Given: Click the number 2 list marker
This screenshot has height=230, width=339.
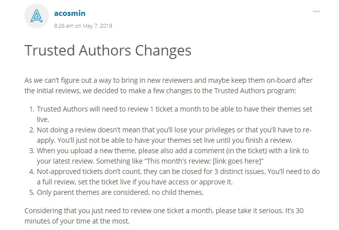Looking at the screenshot, I should pos(32,130).
